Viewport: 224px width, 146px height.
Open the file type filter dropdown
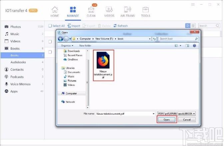tap(177, 114)
